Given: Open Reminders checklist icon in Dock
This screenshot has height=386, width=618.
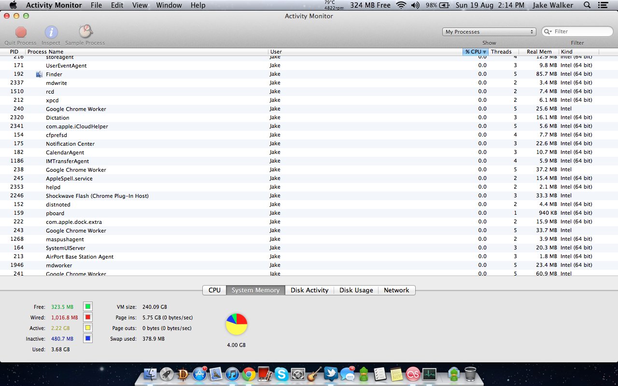Looking at the screenshot, I should tap(380, 373).
